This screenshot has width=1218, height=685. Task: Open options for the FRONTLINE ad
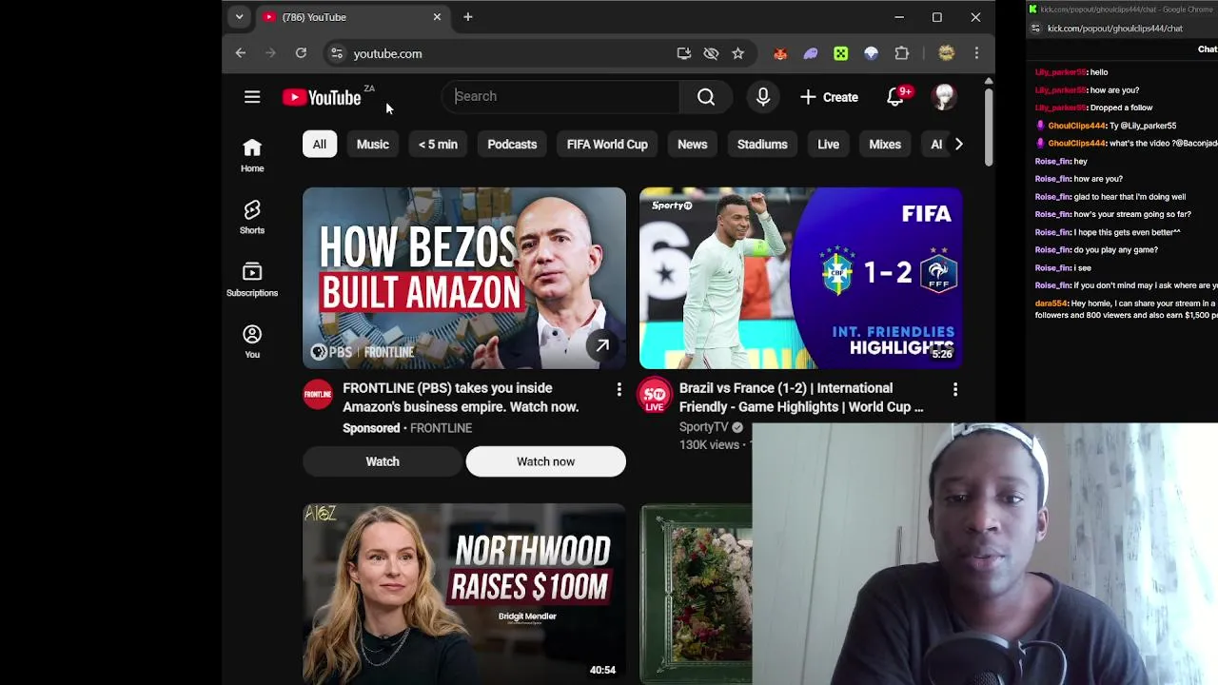pos(619,389)
